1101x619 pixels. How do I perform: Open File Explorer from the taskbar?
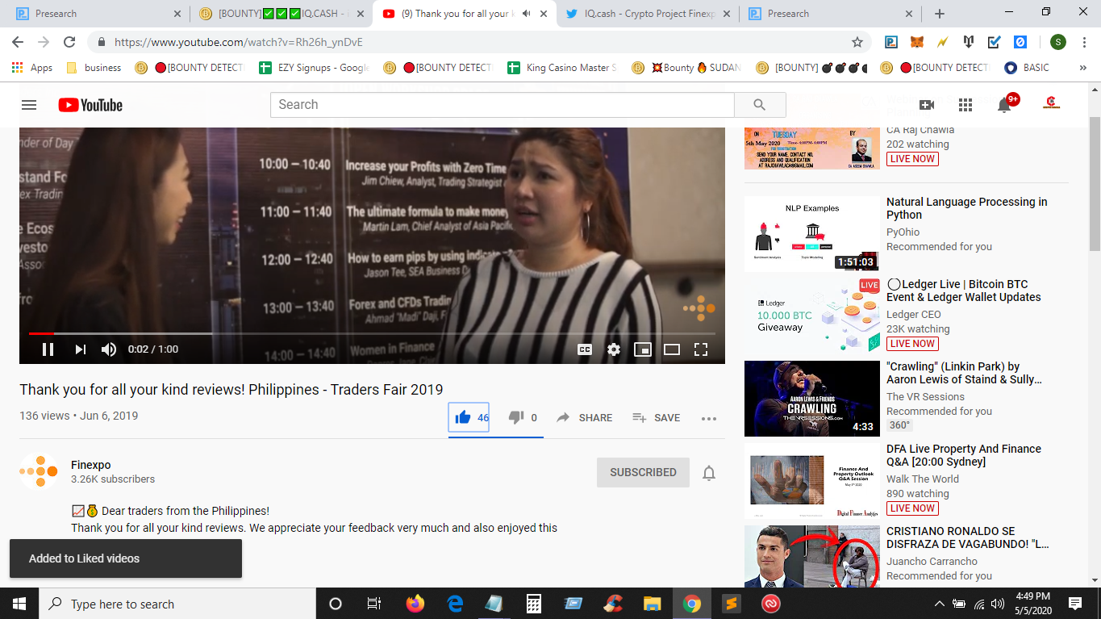click(653, 604)
